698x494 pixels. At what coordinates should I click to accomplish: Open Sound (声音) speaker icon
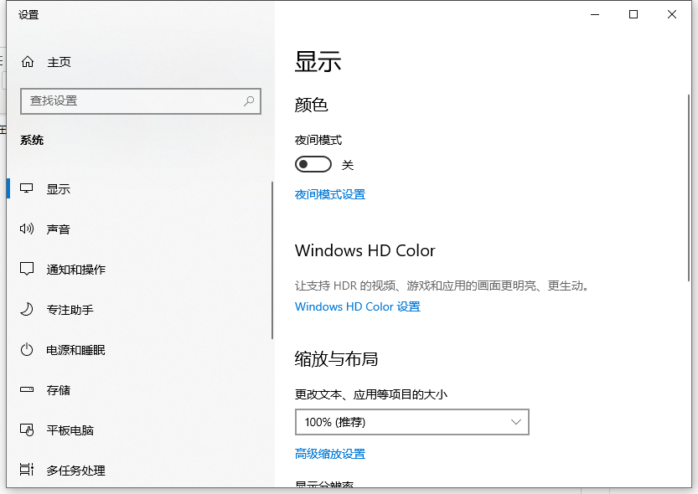pyautogui.click(x=28, y=229)
